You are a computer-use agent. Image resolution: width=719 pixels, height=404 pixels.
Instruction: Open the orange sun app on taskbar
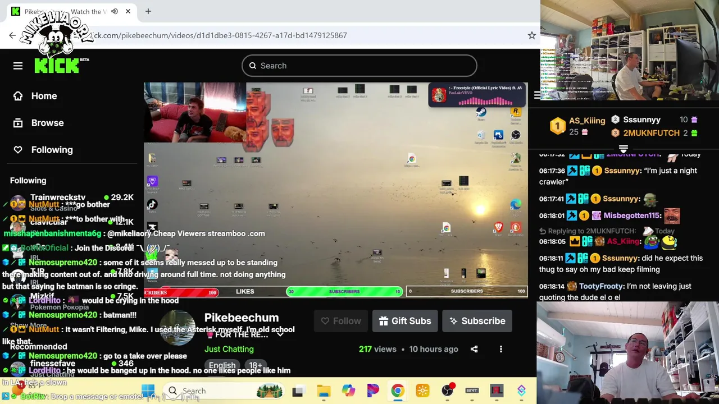point(422,391)
